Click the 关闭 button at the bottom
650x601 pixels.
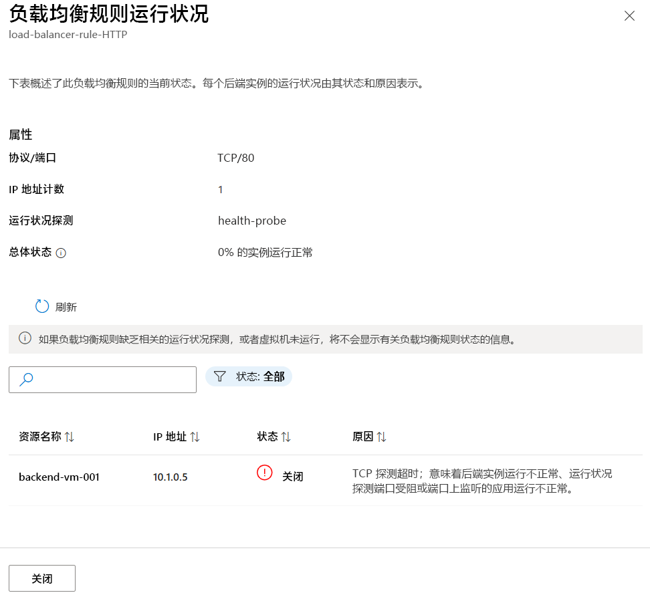41,578
